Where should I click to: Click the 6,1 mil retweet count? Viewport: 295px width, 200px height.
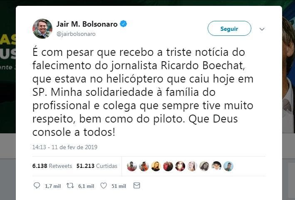[86, 186]
